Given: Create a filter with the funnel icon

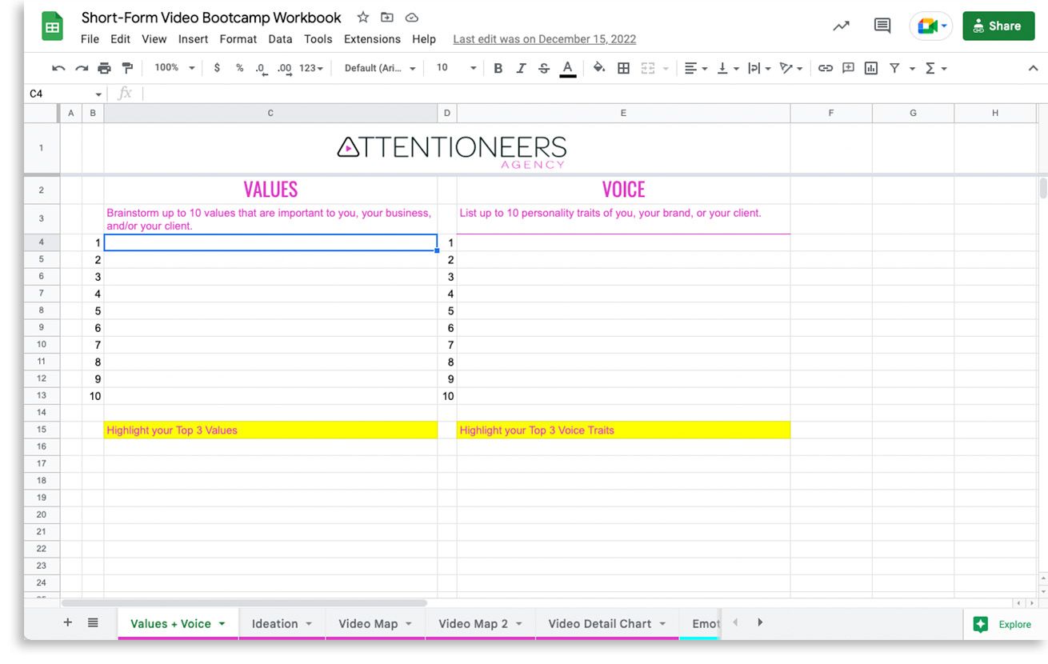Looking at the screenshot, I should coord(894,69).
